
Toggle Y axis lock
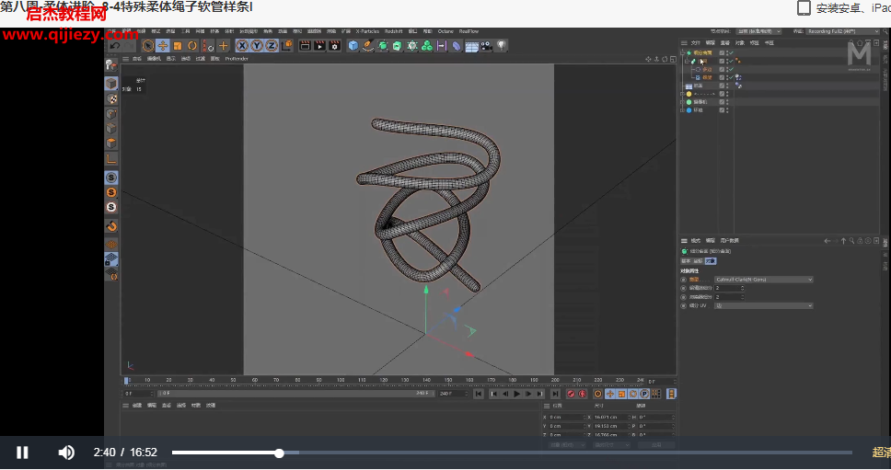[257, 46]
